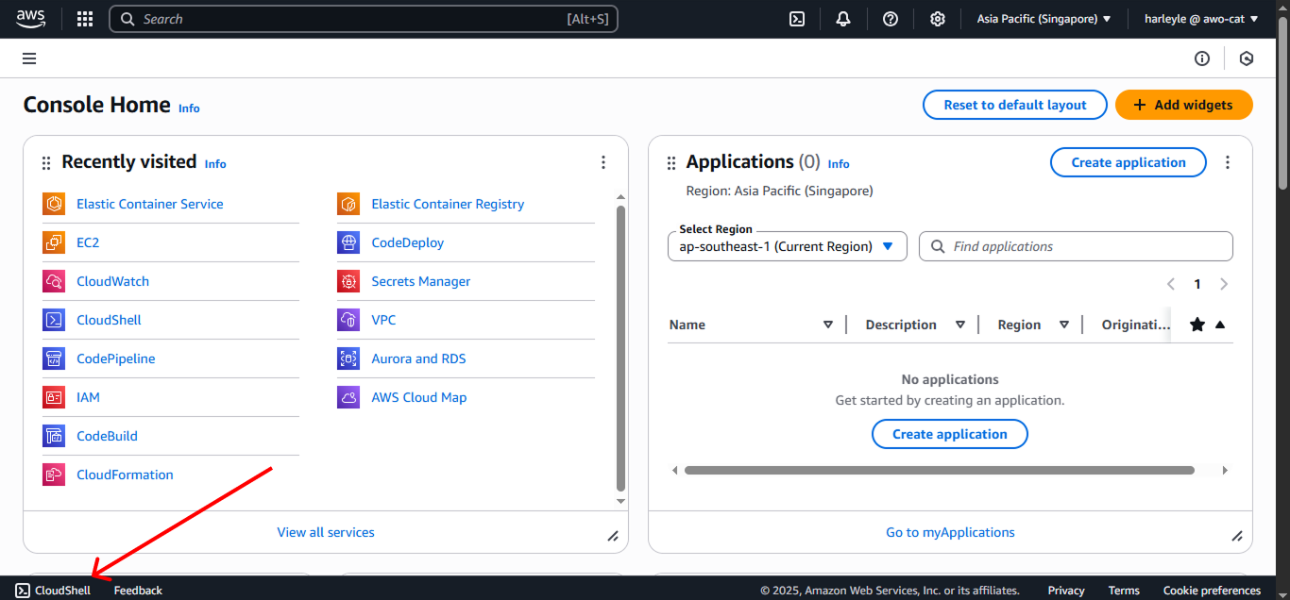Click the Recently visited widget resize handle
The height and width of the screenshot is (600, 1290).
[613, 536]
